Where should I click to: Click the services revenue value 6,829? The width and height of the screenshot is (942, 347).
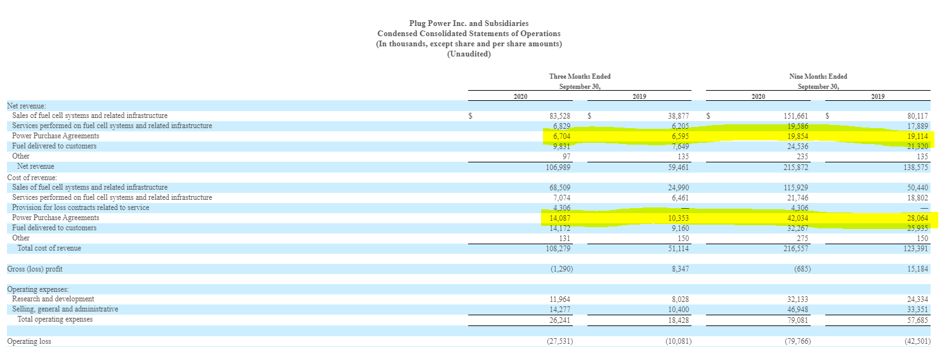click(x=563, y=126)
